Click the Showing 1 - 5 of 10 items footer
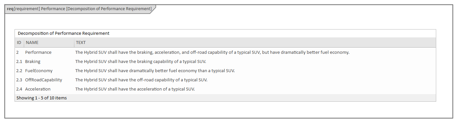459x123 pixels. point(42,98)
